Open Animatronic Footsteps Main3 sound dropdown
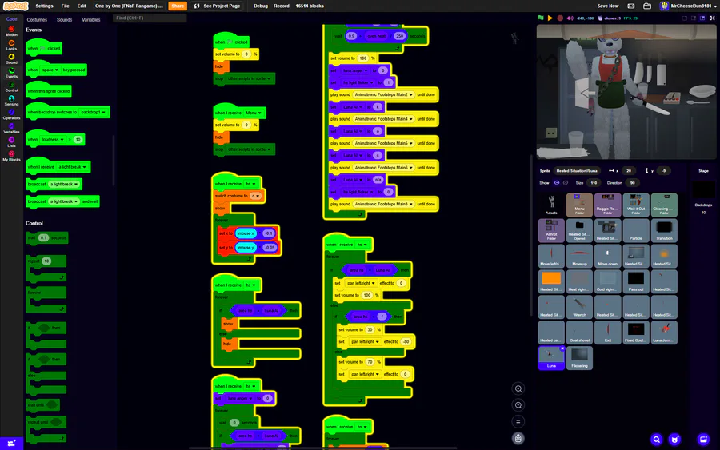Screen dimensions: 720x450 (x=383, y=204)
